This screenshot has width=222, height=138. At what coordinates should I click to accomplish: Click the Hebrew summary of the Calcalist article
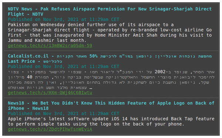(111, 80)
